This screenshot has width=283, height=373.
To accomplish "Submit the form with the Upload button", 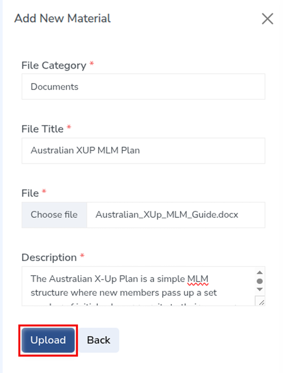I will point(48,340).
